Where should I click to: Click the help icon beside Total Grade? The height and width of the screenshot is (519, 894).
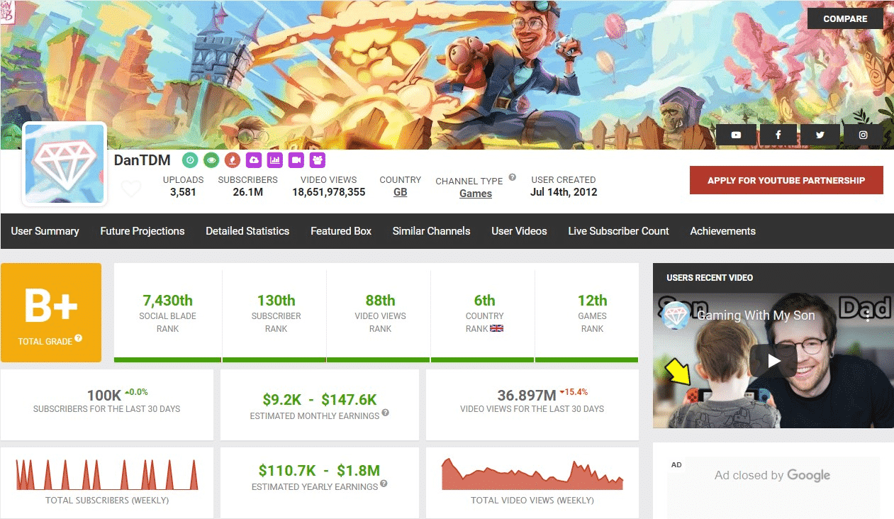[79, 338]
